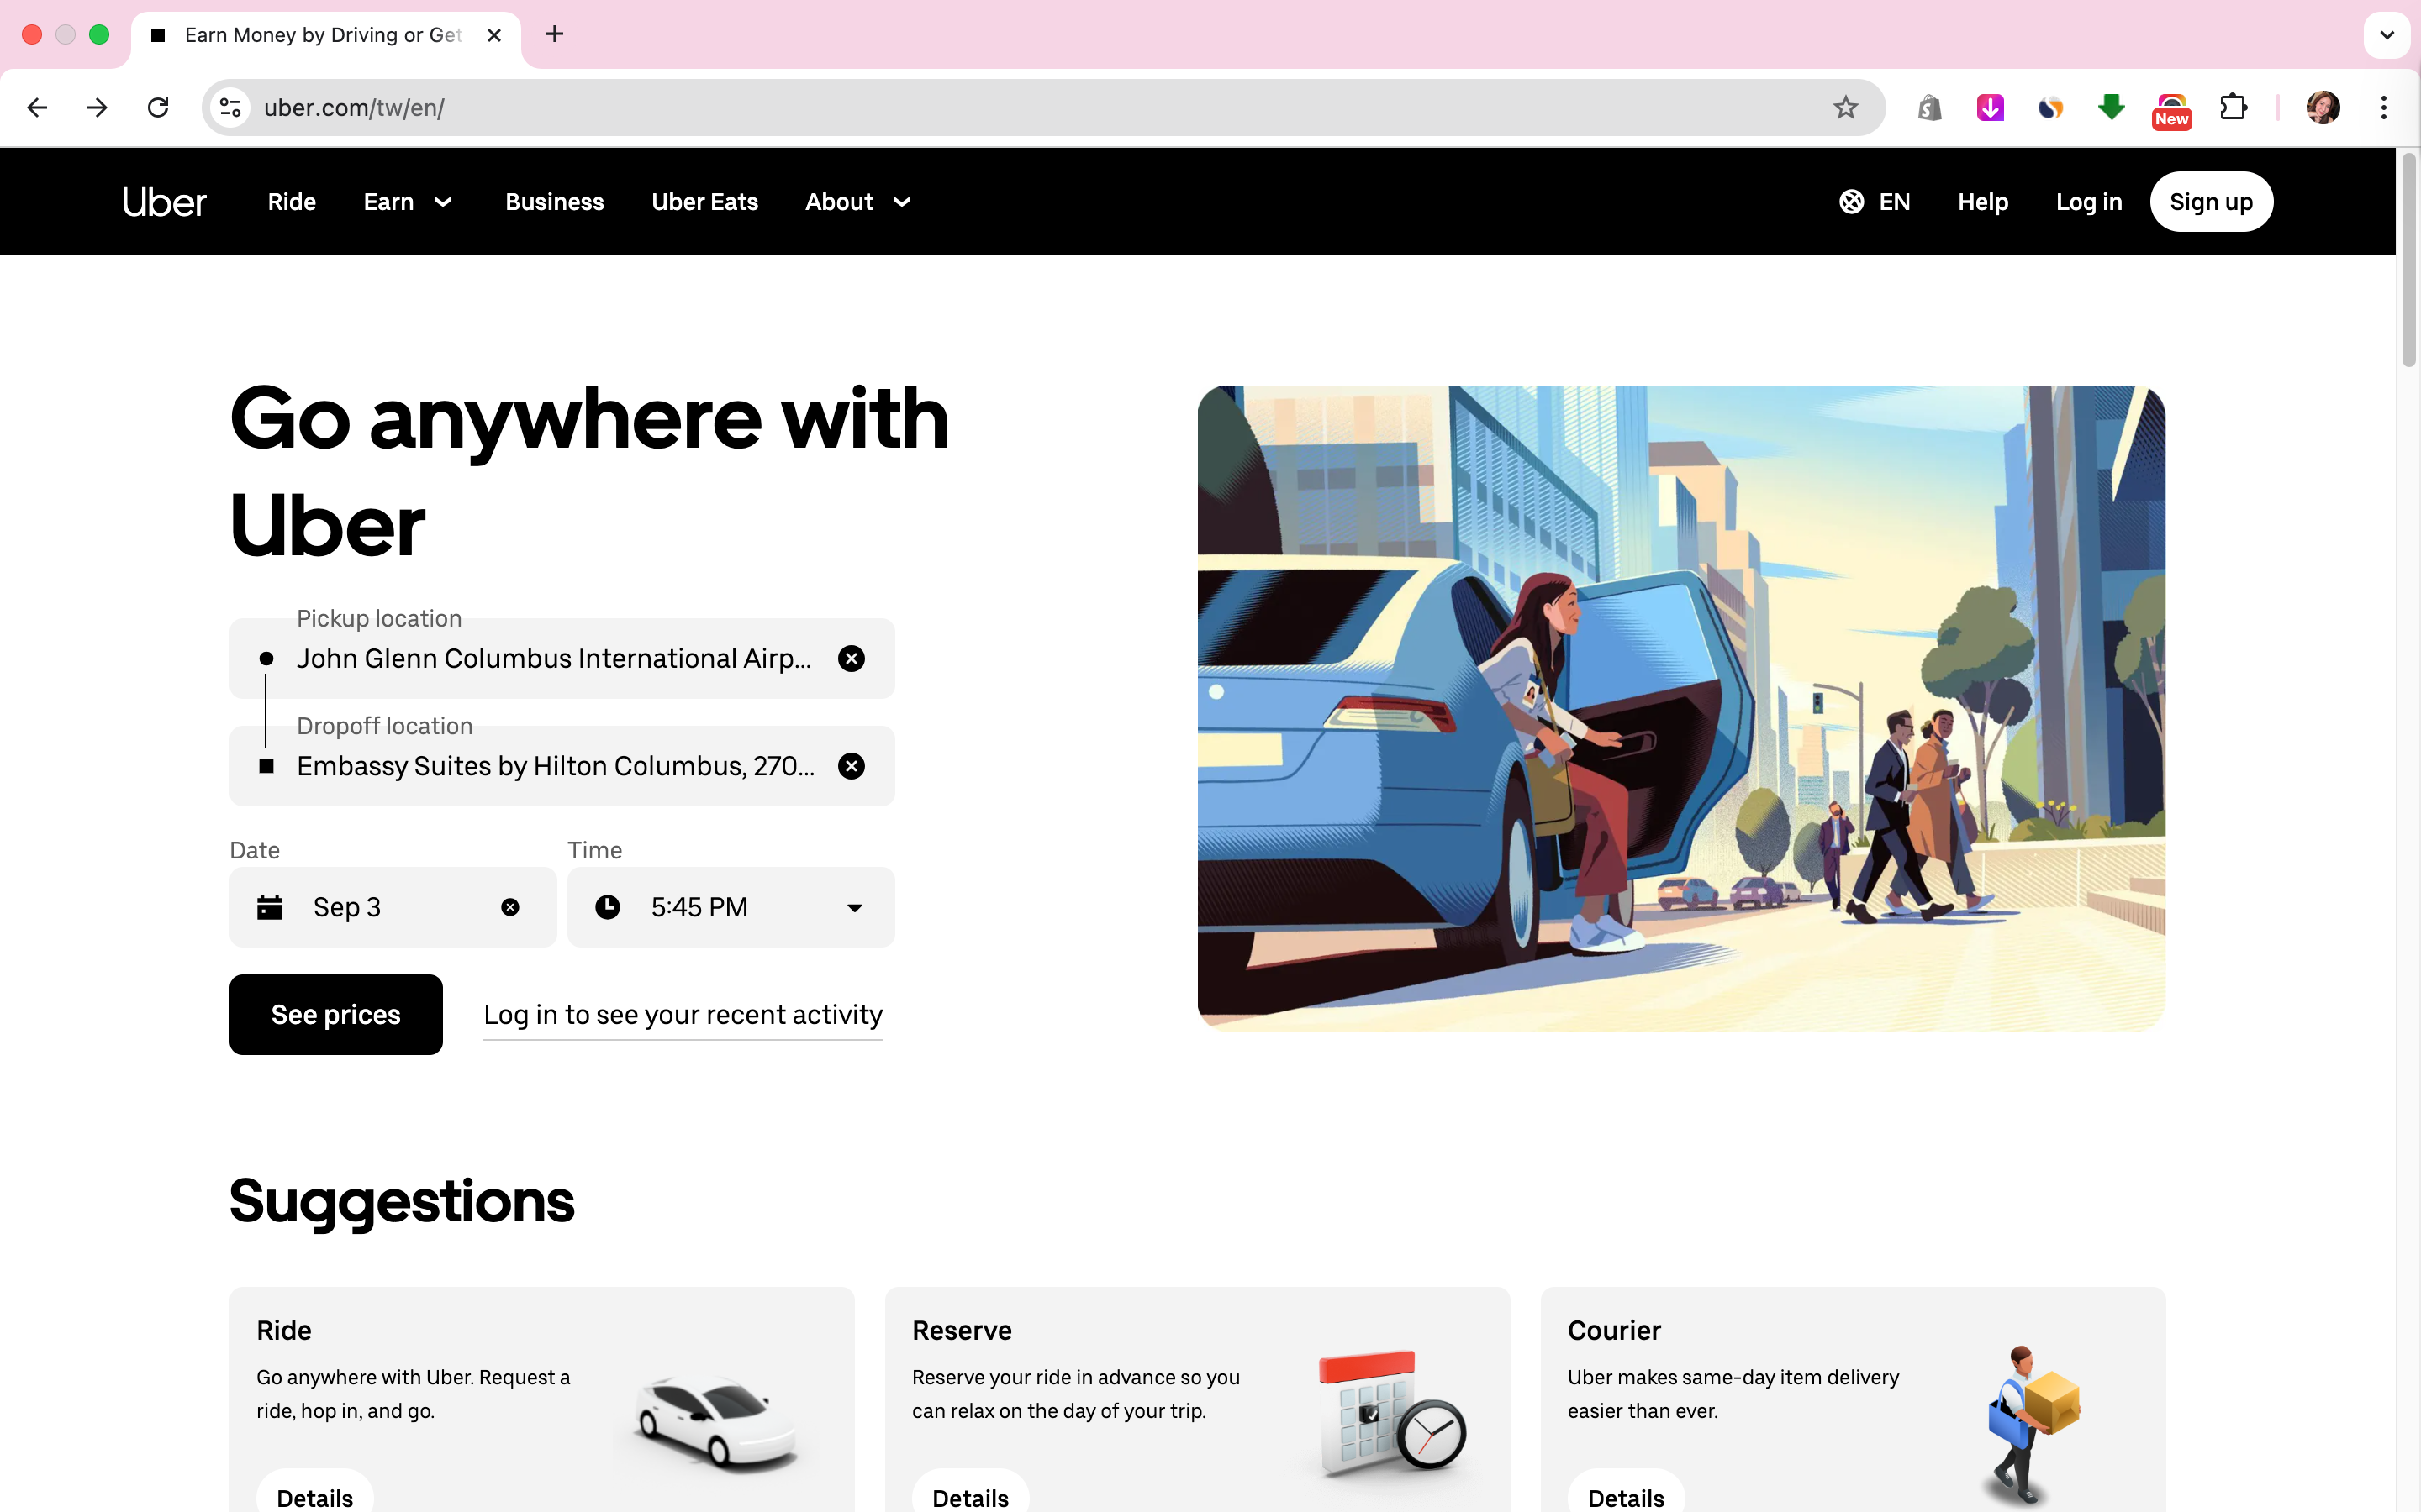This screenshot has height=1512, width=2421.
Task: Open the site information icon in address bar
Action: click(x=231, y=107)
